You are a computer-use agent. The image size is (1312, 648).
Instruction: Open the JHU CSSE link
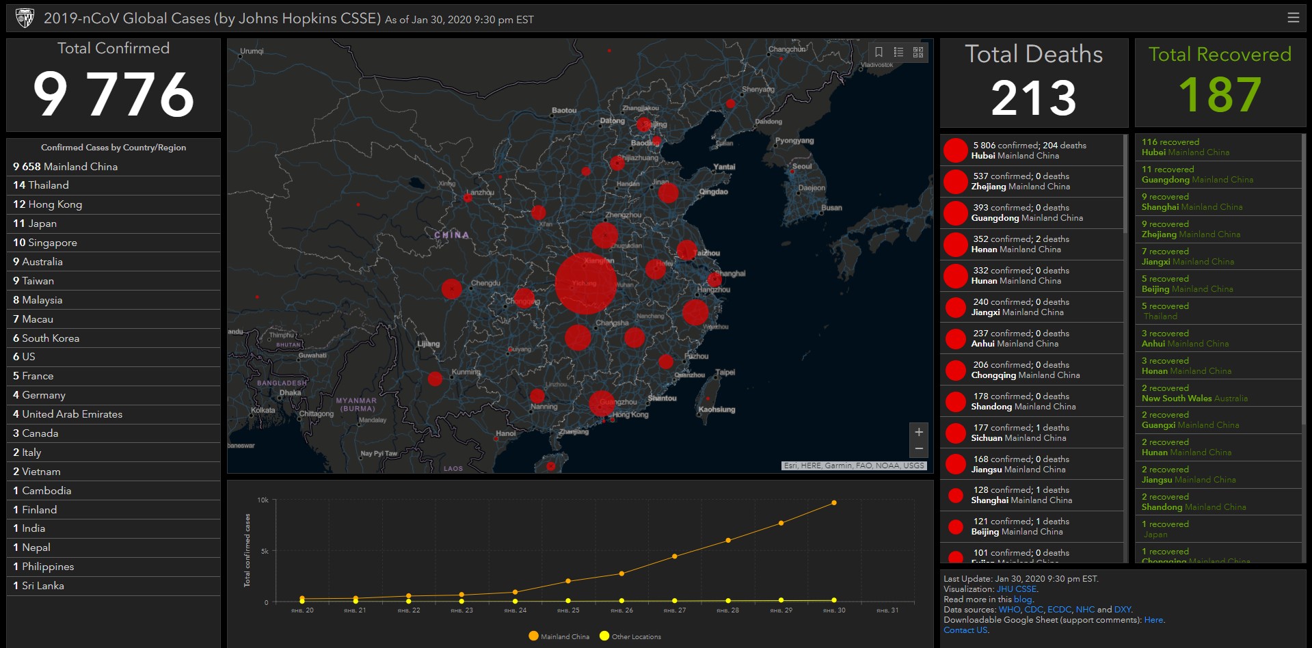click(x=1016, y=589)
